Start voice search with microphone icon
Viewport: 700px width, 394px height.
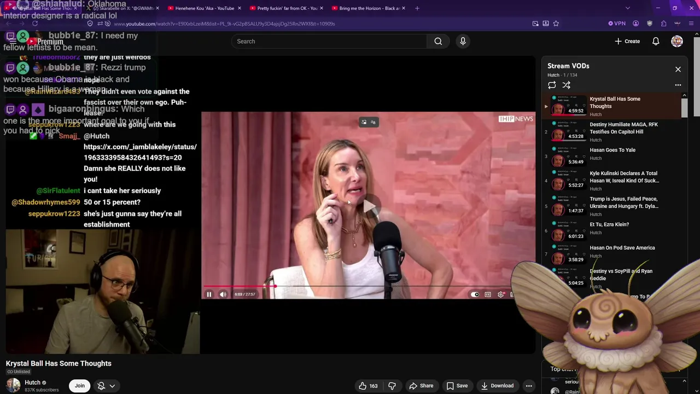click(x=463, y=41)
